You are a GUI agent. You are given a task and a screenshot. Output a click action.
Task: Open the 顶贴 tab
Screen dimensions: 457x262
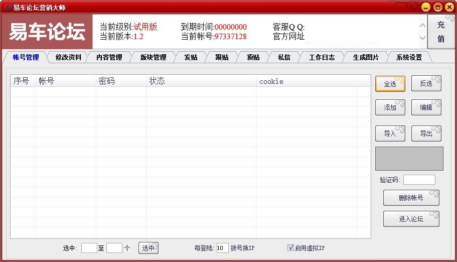pyautogui.click(x=253, y=57)
